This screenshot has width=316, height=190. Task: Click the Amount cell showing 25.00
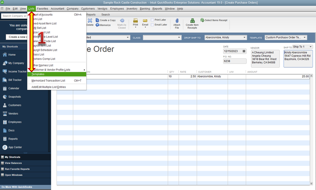click(x=278, y=77)
